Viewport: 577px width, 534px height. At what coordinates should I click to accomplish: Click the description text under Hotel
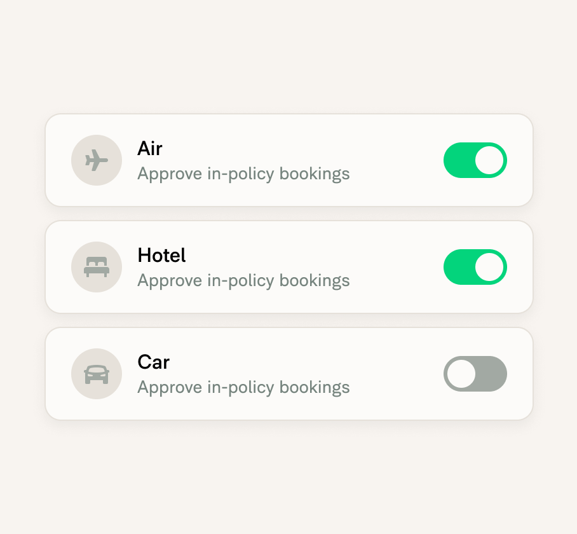[243, 280]
